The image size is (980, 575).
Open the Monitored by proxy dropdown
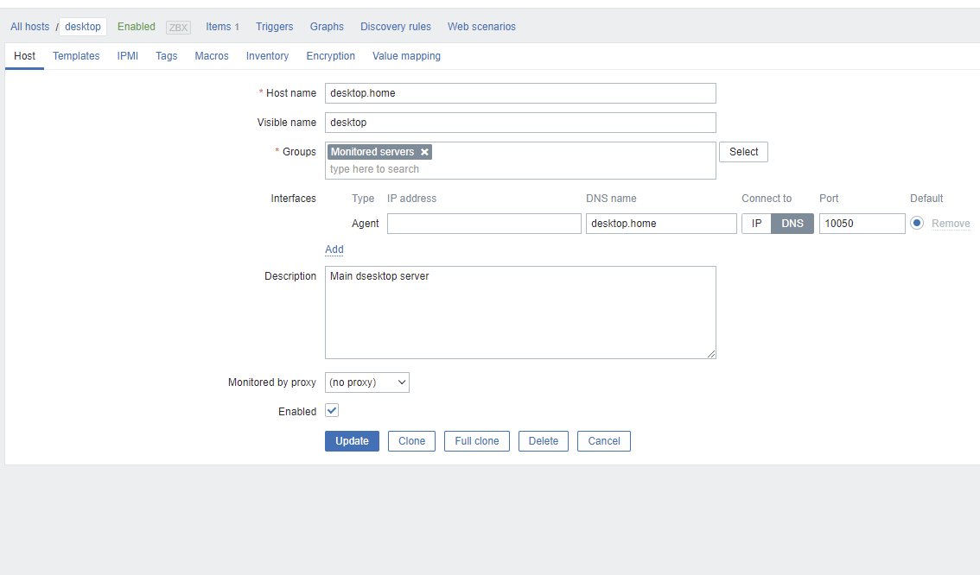367,382
